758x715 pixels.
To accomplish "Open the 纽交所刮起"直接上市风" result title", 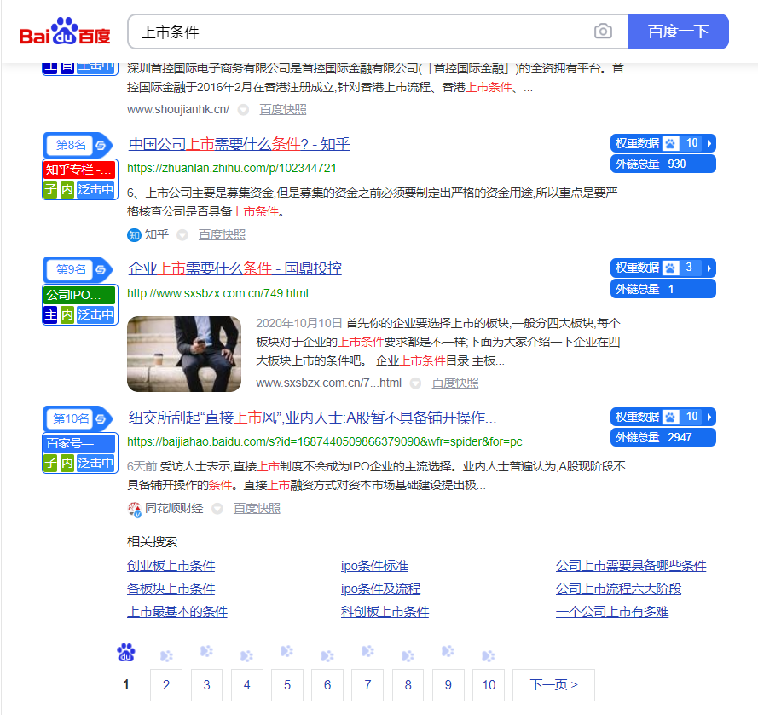I will click(x=312, y=418).
